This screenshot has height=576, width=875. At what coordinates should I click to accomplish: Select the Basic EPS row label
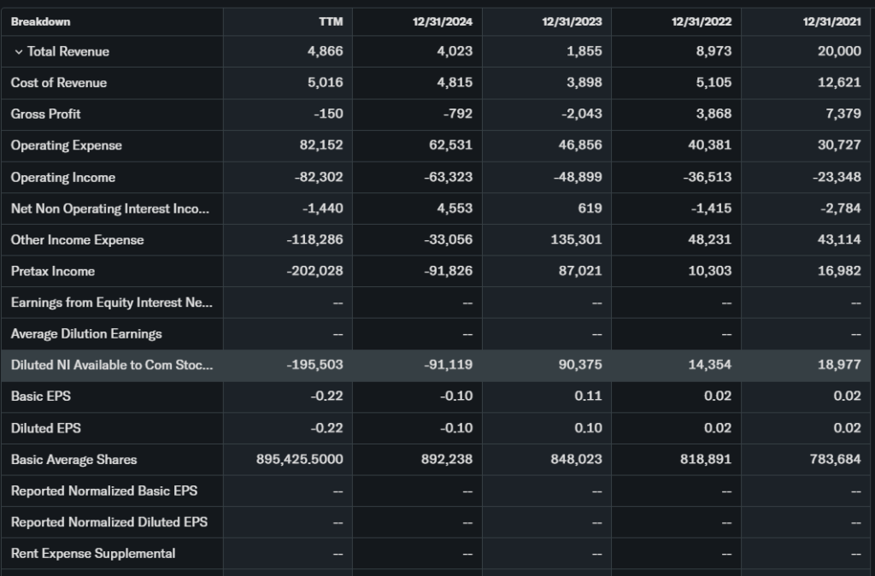[39, 397]
